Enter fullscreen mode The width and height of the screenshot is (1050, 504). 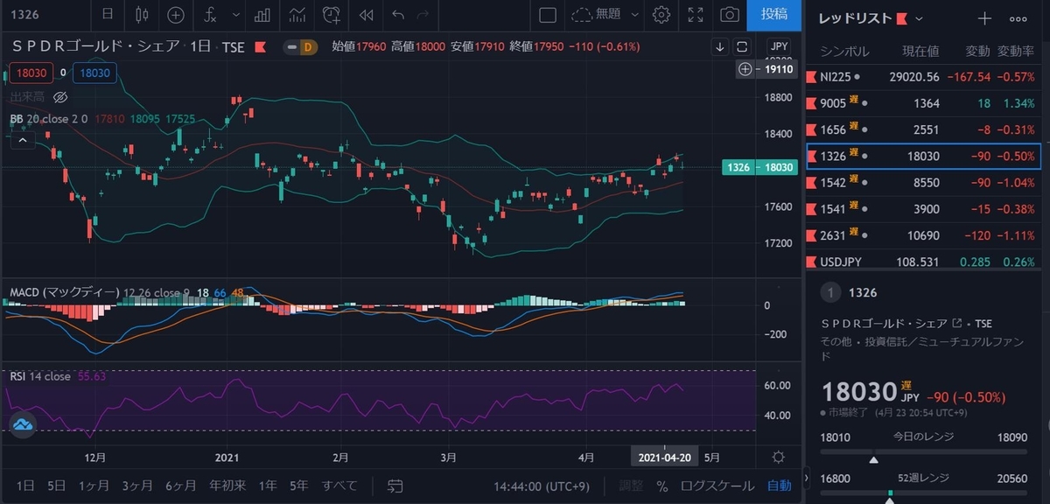point(696,14)
